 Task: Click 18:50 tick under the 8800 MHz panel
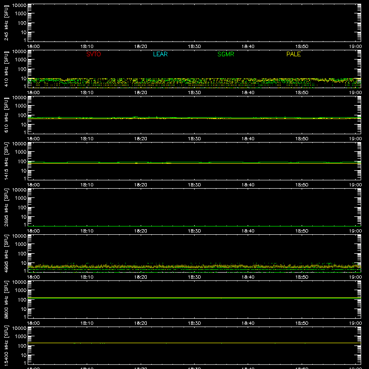tap(302, 323)
